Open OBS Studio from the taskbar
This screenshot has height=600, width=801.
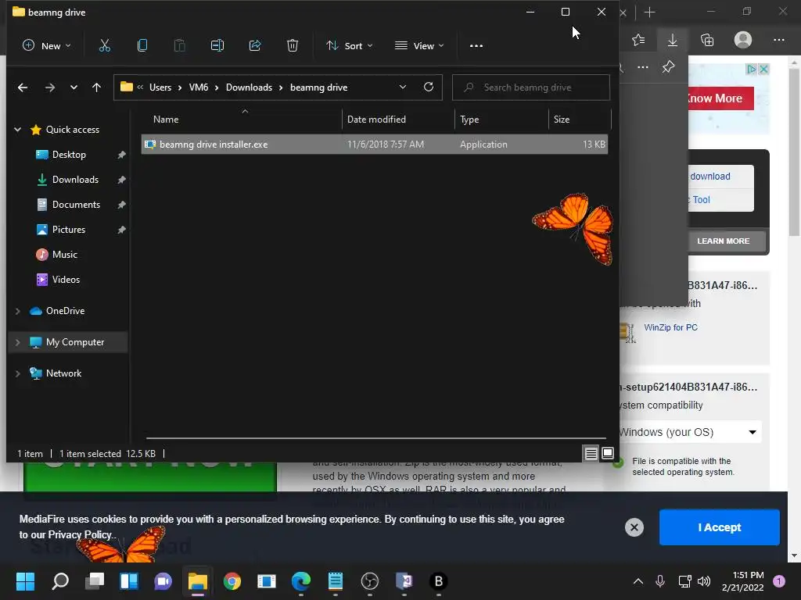coord(370,581)
